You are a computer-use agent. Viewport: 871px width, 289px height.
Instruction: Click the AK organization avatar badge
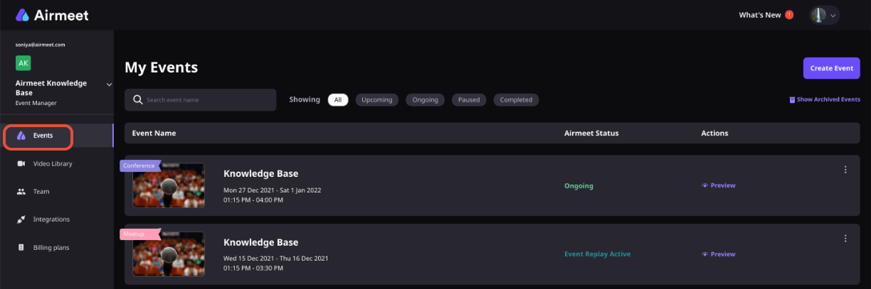click(23, 63)
